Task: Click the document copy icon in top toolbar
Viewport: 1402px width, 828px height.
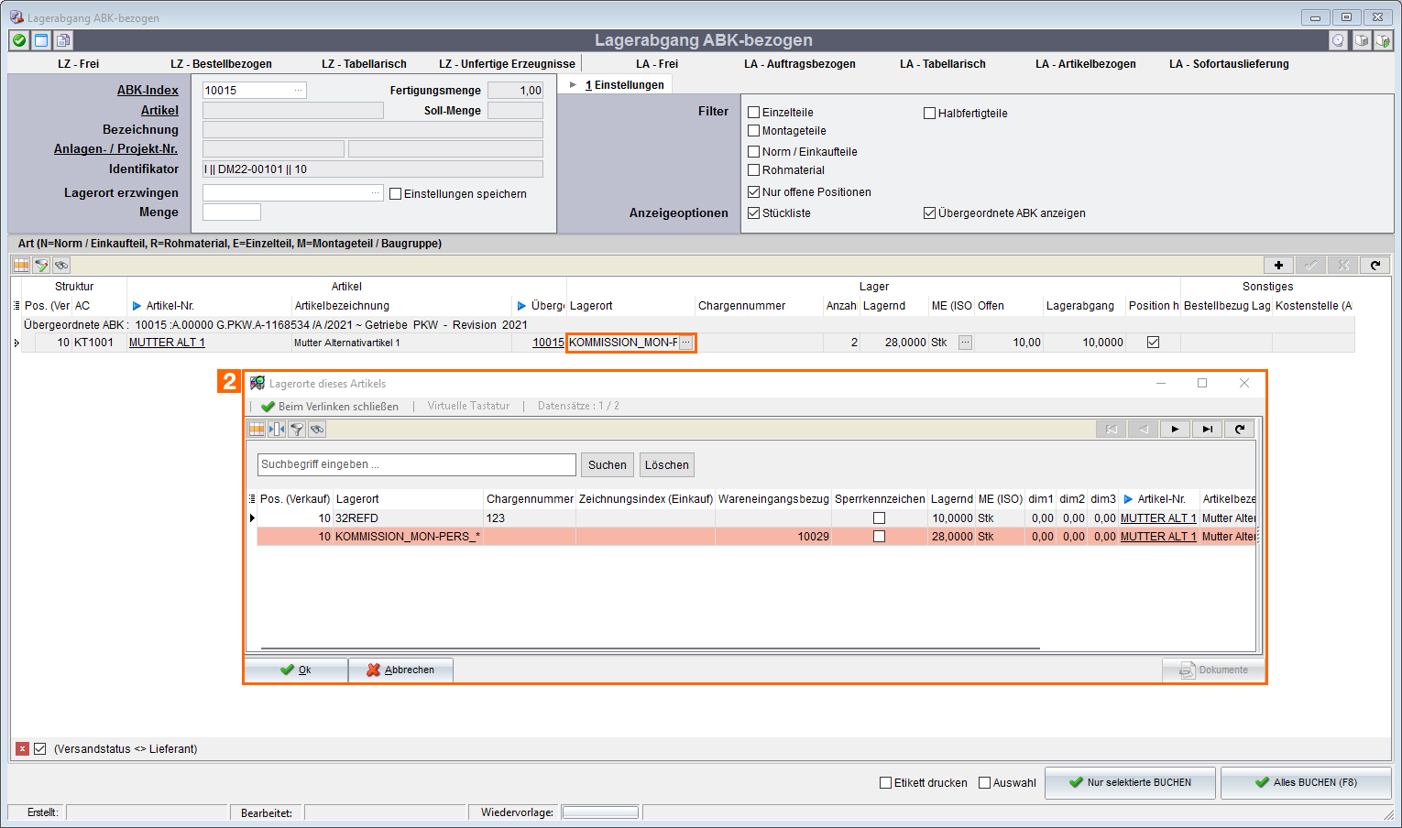Action: point(62,40)
